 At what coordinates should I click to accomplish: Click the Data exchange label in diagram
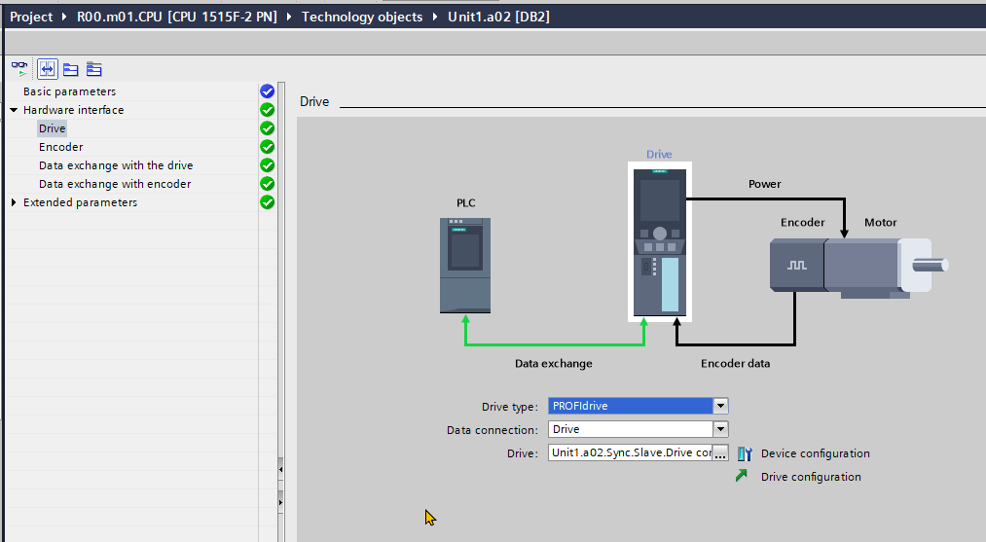pyautogui.click(x=554, y=363)
